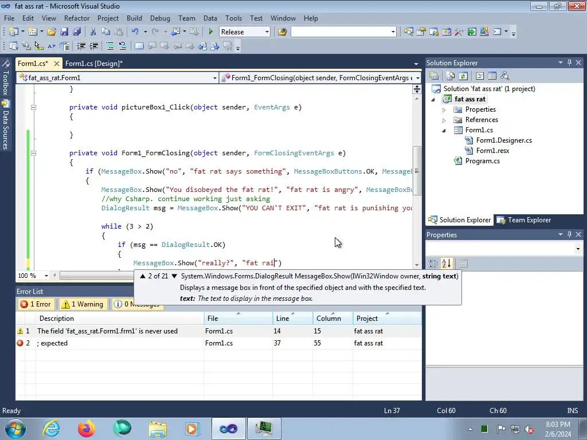
Task: Click the Decrease Indent icon
Action: coord(81,46)
